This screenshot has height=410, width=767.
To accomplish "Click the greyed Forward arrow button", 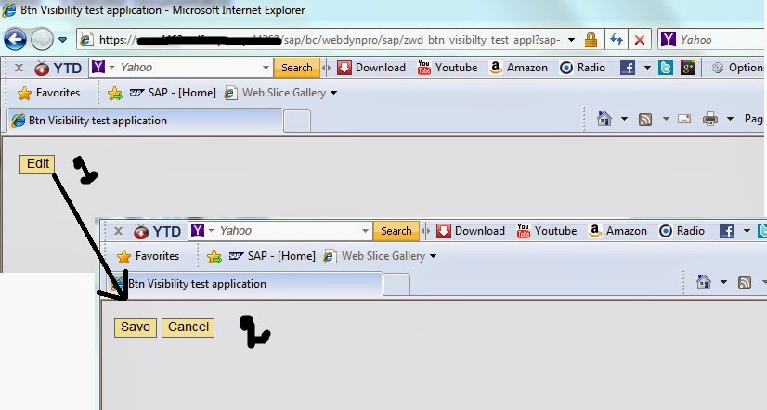I will (x=42, y=39).
